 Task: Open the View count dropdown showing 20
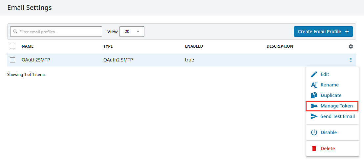[x=132, y=32]
